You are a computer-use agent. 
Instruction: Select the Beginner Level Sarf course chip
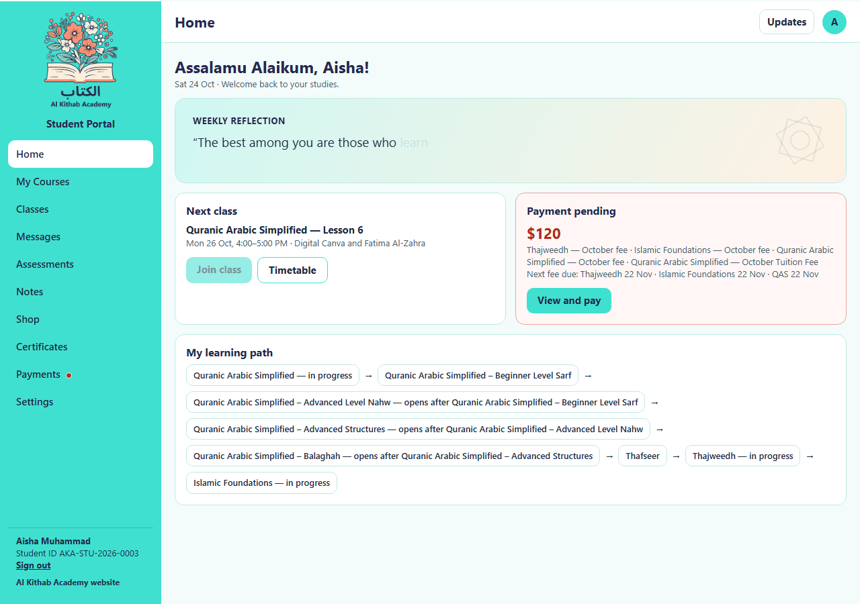(478, 376)
